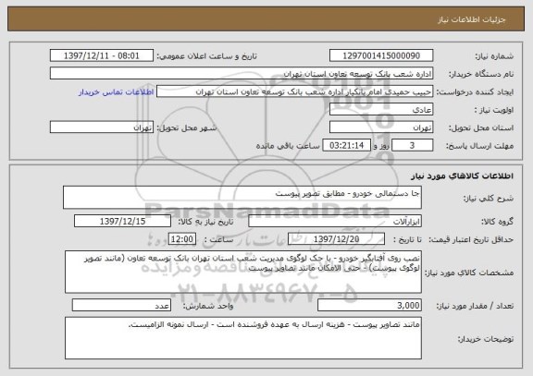Viewport: 533px width, 376px height.
Task: Click the استان محل تحویل field تهران
Action: 381,127
